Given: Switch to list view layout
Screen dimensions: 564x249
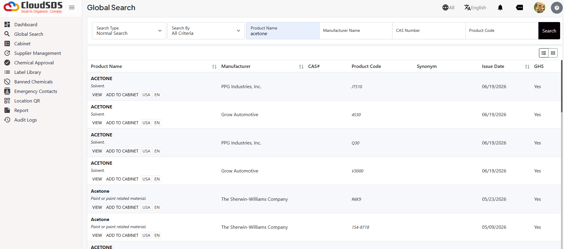Looking at the screenshot, I should [x=544, y=53].
